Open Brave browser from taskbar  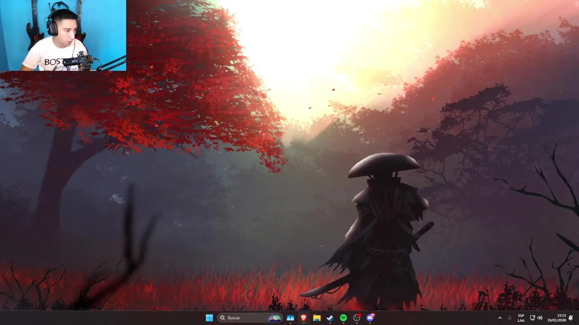pyautogui.click(x=304, y=318)
